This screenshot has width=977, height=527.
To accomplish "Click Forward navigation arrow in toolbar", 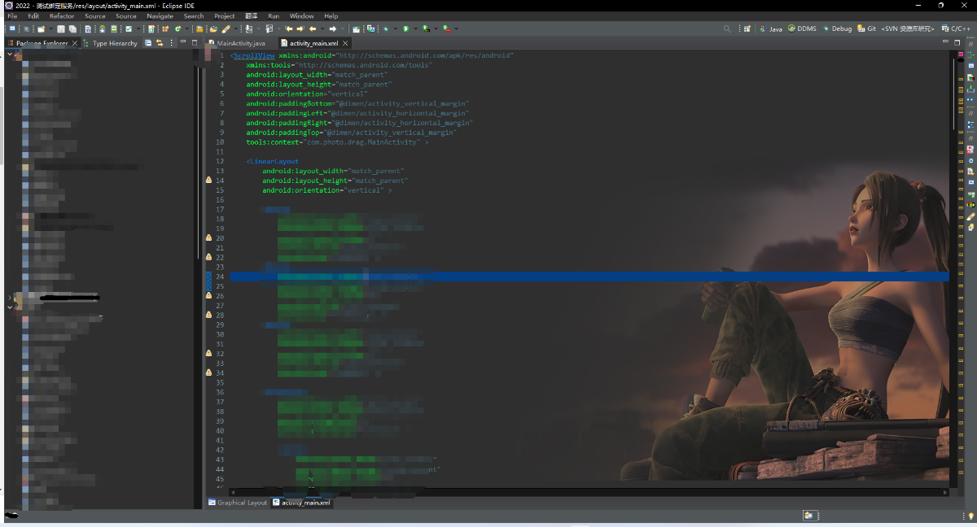I will pyautogui.click(x=332, y=28).
